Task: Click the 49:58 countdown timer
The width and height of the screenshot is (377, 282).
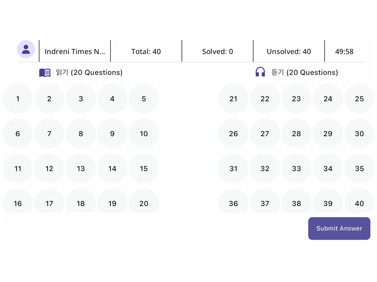Action: coord(344,52)
